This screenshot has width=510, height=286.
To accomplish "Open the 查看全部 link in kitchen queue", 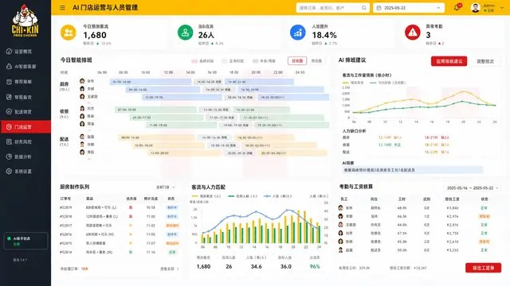I will tap(170, 269).
